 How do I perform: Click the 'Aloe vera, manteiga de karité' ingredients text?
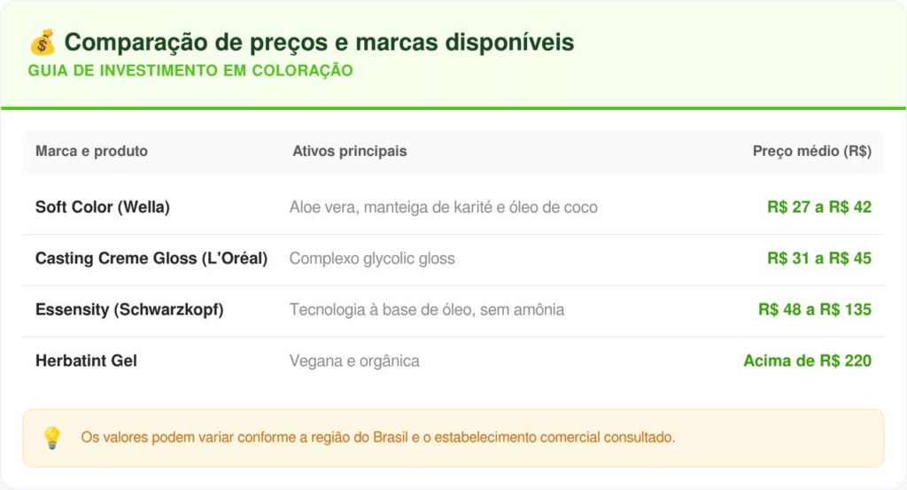[443, 207]
